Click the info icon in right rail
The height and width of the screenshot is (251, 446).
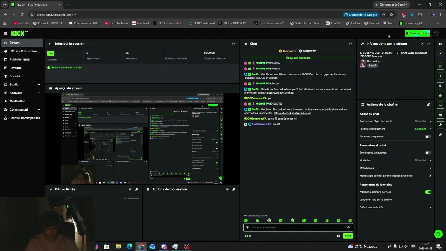click(x=440, y=44)
